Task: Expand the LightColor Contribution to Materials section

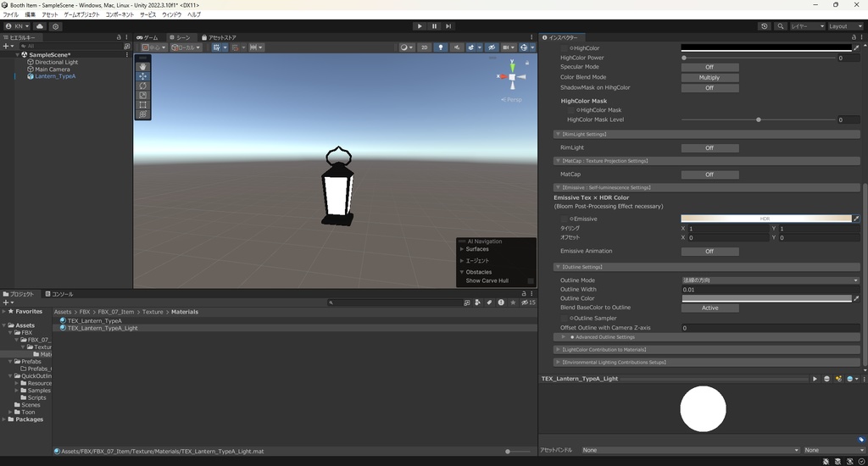Action: click(707, 350)
